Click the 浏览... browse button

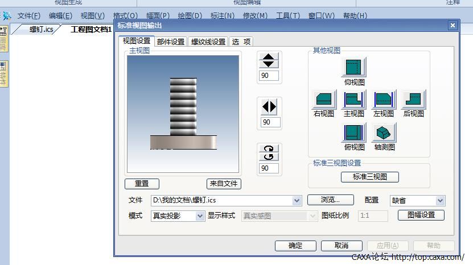(x=331, y=200)
